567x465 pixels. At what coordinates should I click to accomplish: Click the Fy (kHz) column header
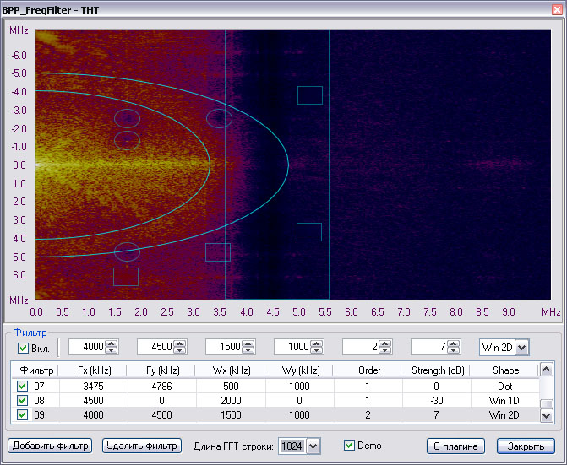coord(161,370)
